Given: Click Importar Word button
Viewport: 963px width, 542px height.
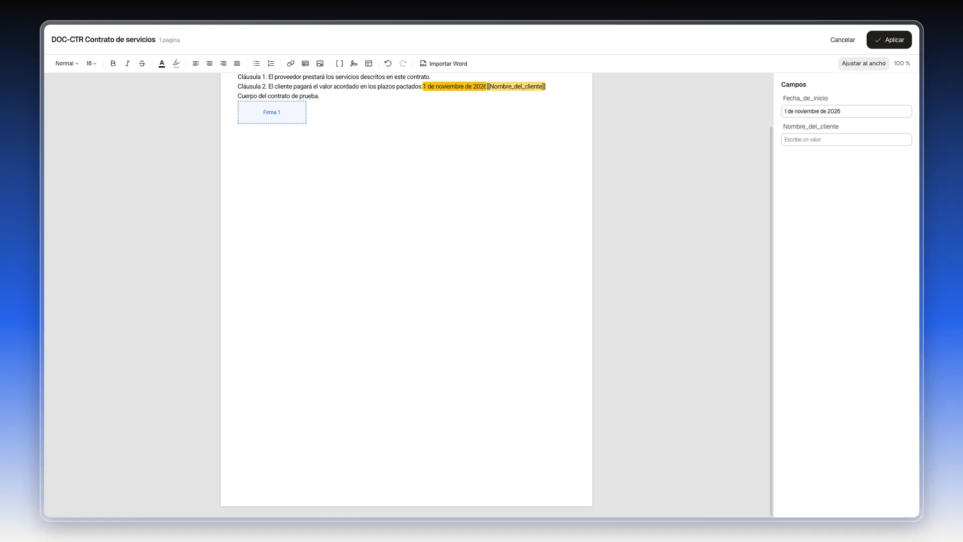Looking at the screenshot, I should pos(443,64).
